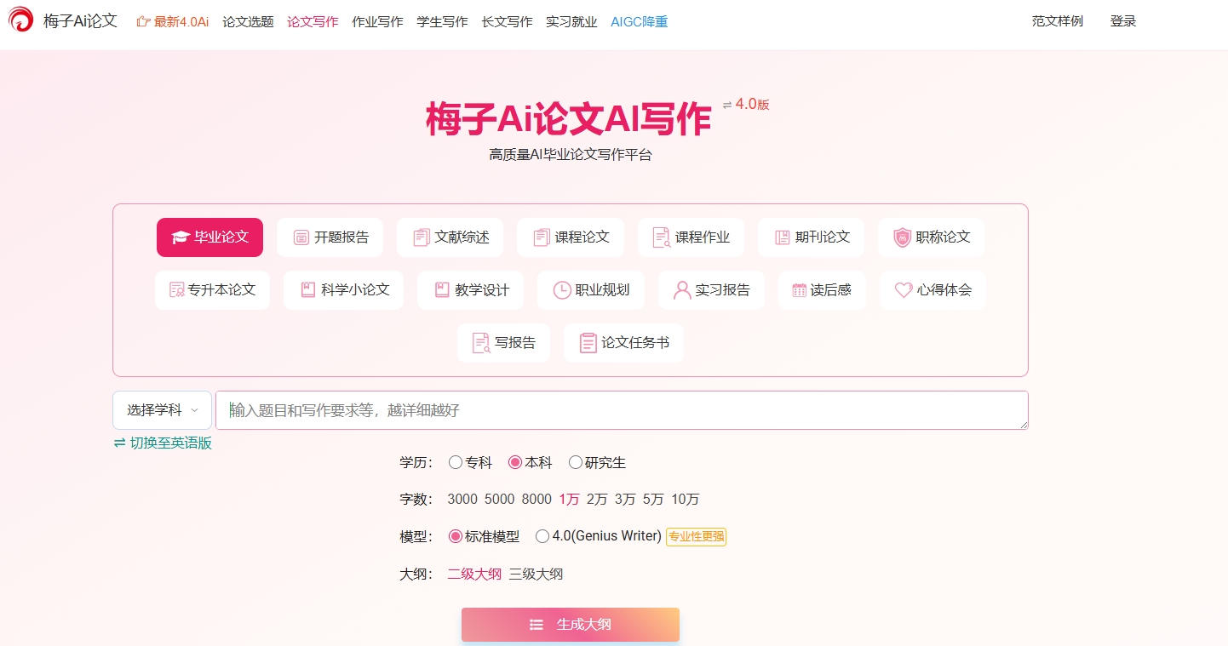This screenshot has width=1228, height=646.
Task: Click the 写报告 document icon
Action: [x=481, y=343]
